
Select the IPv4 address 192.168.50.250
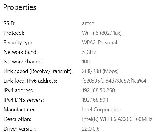tap(98, 90)
